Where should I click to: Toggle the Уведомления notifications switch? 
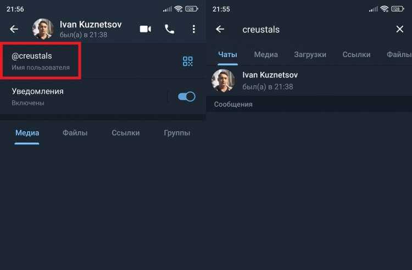187,97
